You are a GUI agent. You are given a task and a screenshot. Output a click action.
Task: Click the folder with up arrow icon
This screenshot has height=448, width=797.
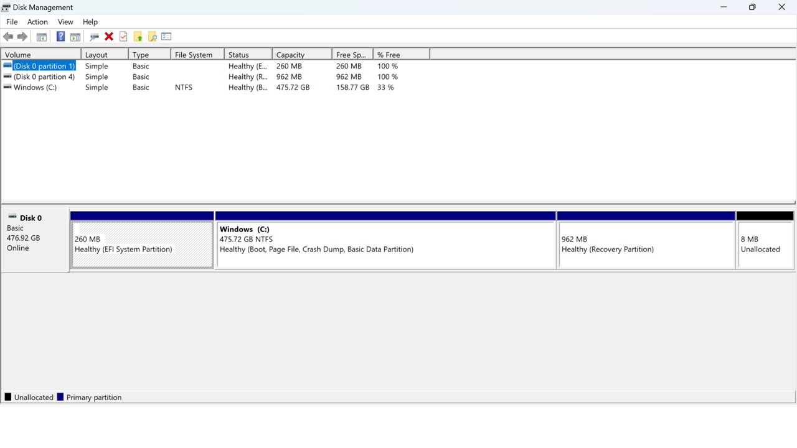138,36
